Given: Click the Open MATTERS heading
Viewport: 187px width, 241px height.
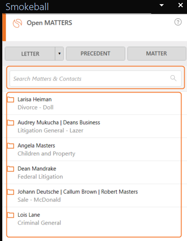Looking at the screenshot, I should click(x=49, y=23).
